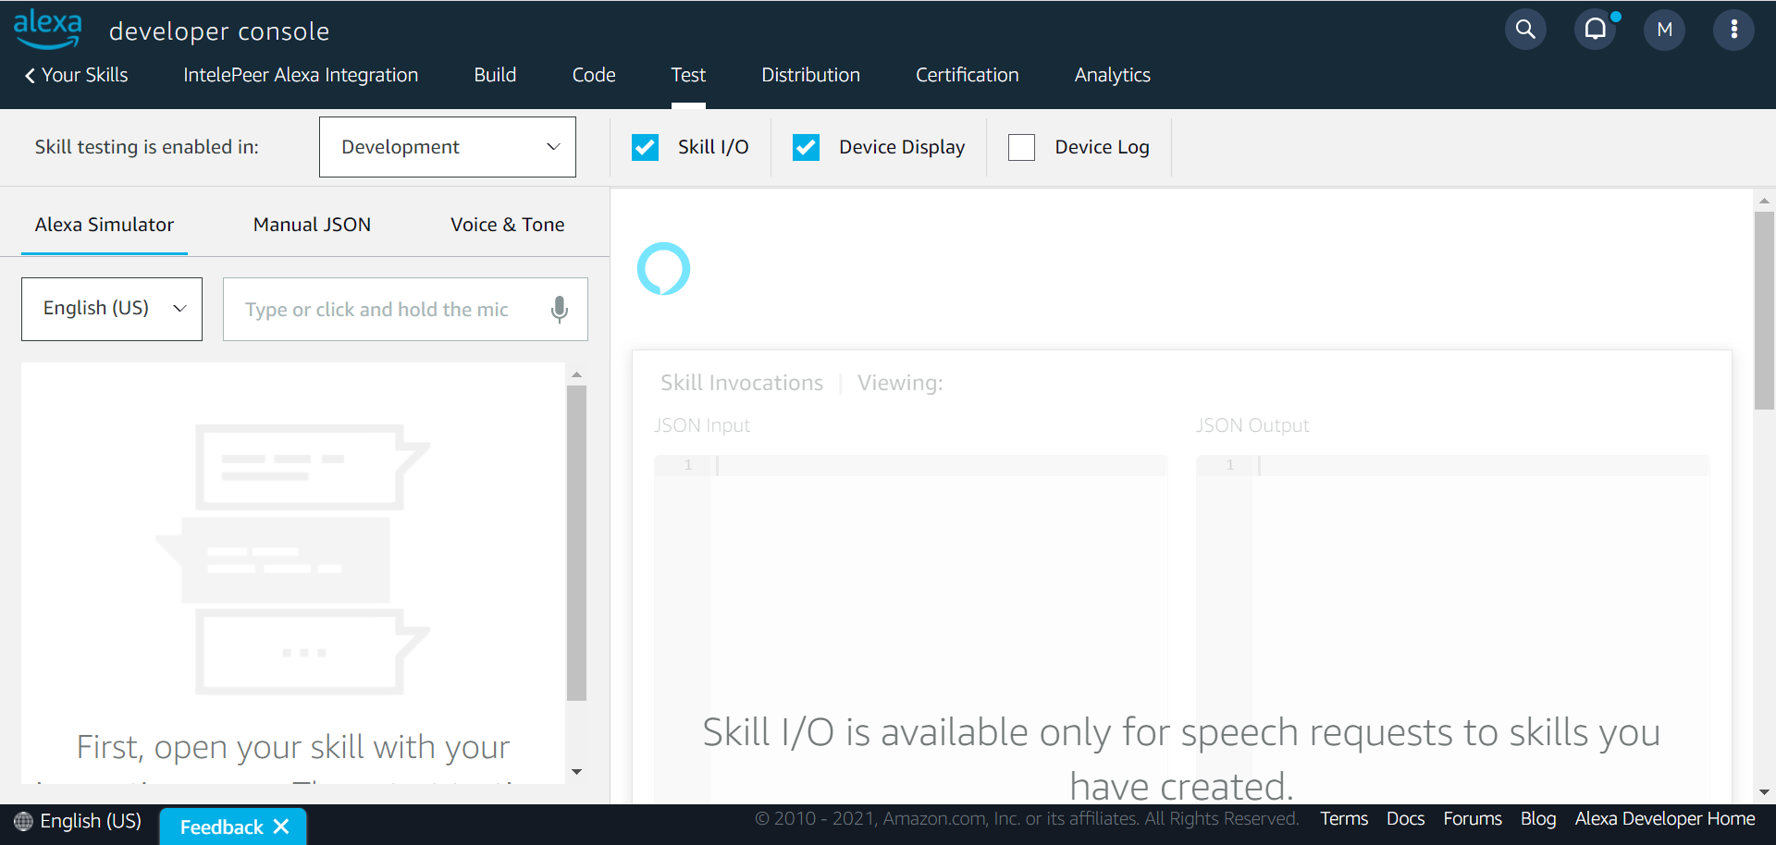
Task: Close the Feedback tab X icon
Action: tap(281, 827)
